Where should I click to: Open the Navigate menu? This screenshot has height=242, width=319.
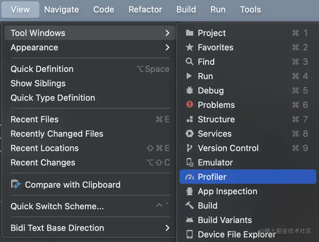click(62, 9)
